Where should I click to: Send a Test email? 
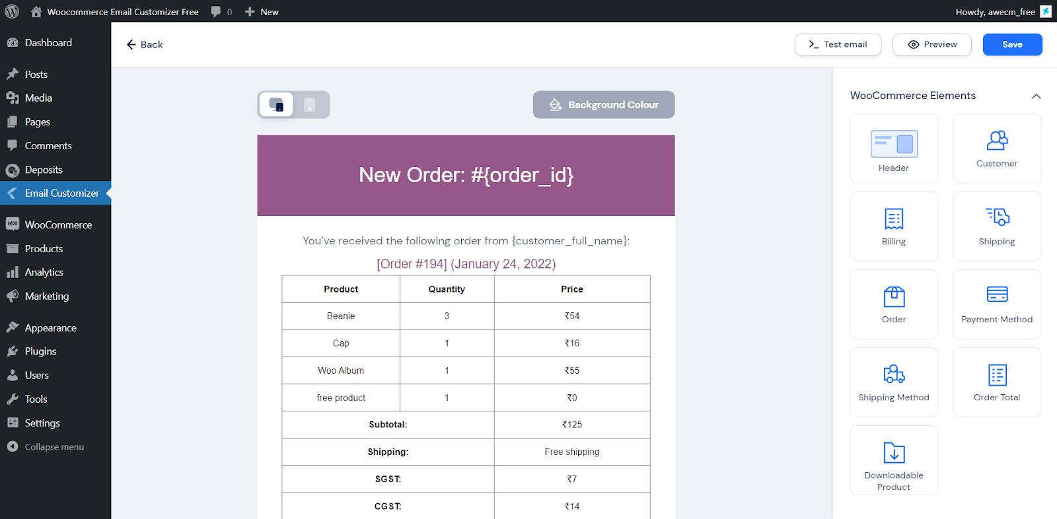click(x=838, y=44)
